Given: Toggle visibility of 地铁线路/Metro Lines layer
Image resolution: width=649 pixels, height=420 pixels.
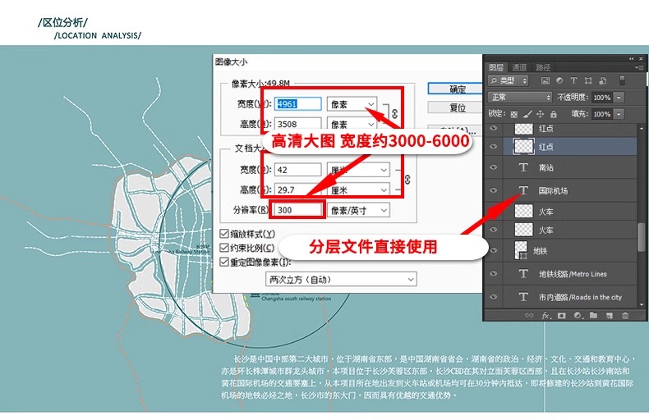Looking at the screenshot, I should click(494, 274).
